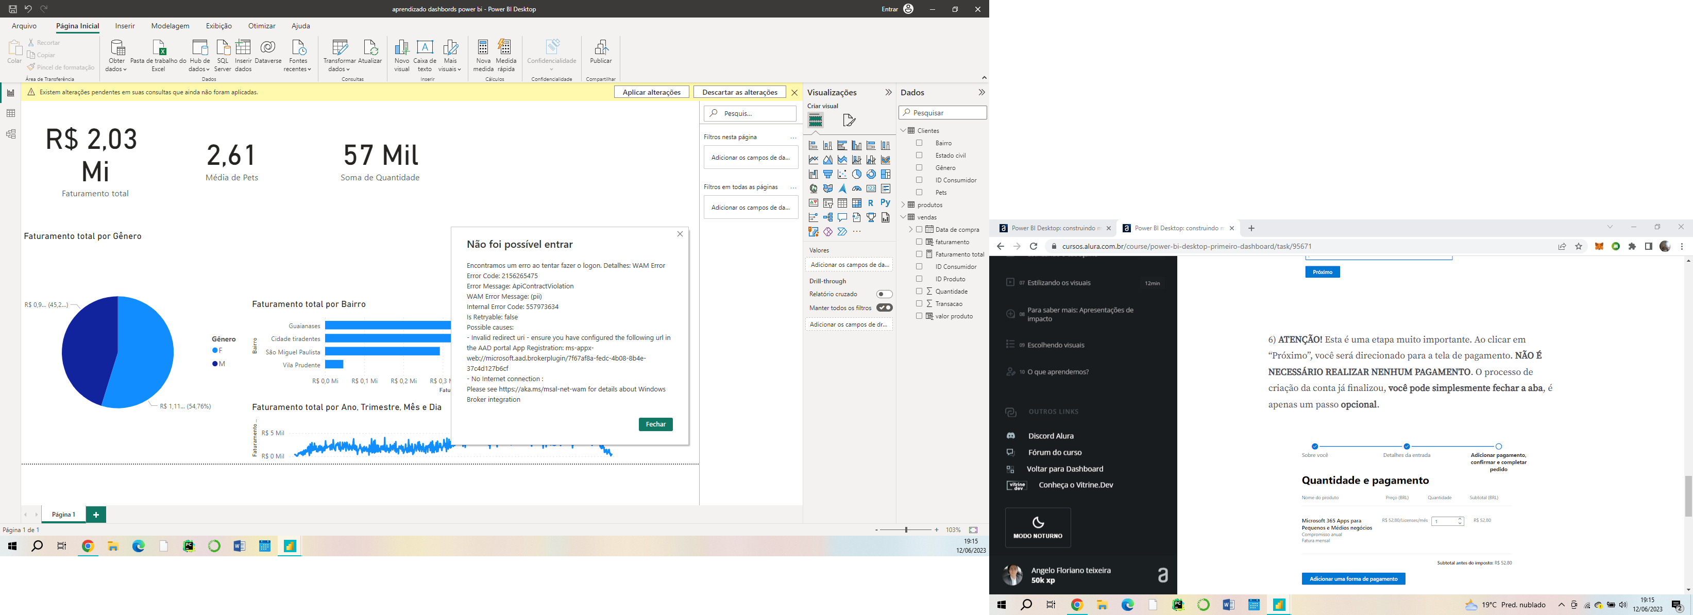Open the Obter dados dropdown

point(116,65)
